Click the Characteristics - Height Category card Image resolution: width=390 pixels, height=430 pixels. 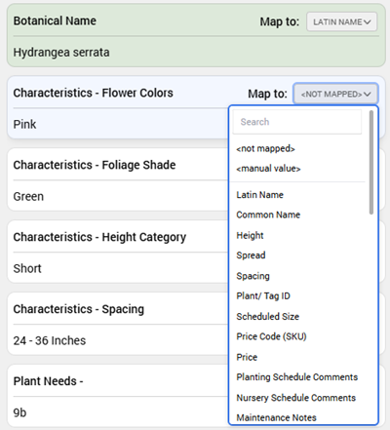118,252
